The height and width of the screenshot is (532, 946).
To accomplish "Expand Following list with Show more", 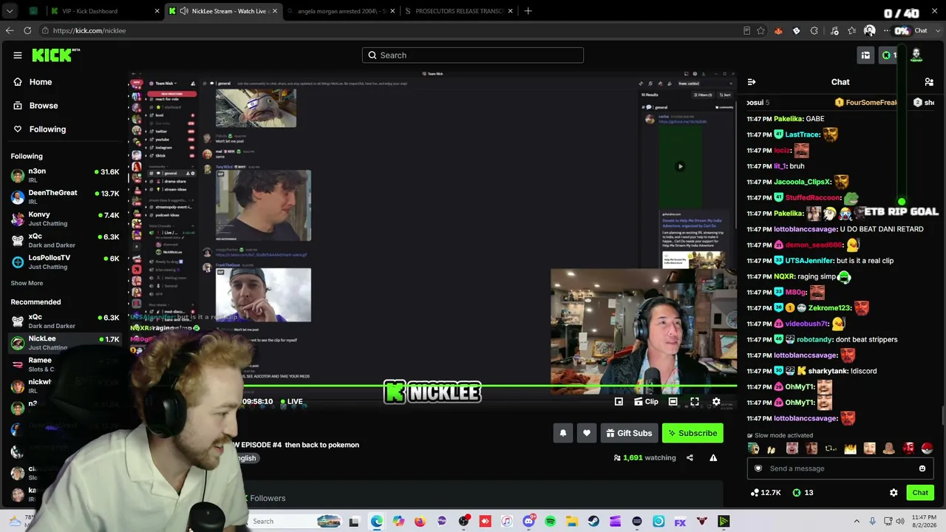I will [x=27, y=283].
